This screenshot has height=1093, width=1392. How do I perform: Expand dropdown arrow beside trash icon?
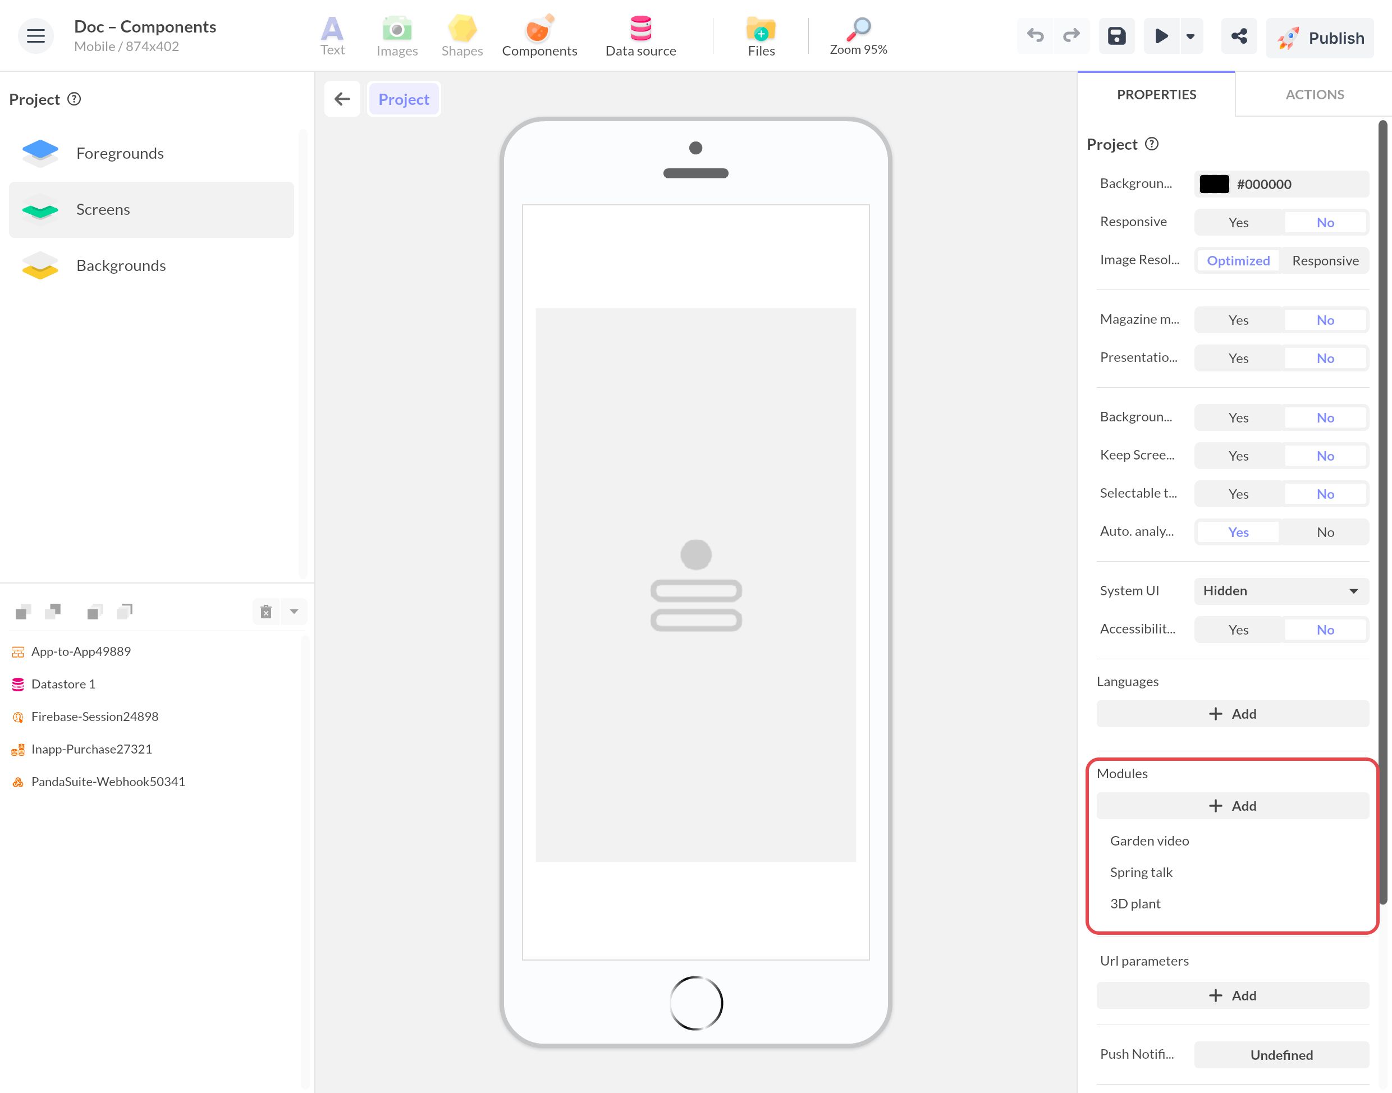[295, 612]
